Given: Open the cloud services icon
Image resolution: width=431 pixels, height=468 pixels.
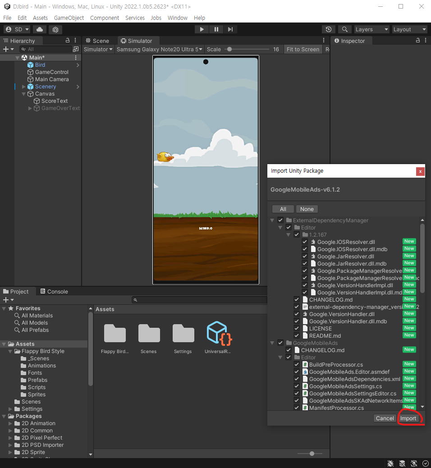Looking at the screenshot, I should 40,29.
